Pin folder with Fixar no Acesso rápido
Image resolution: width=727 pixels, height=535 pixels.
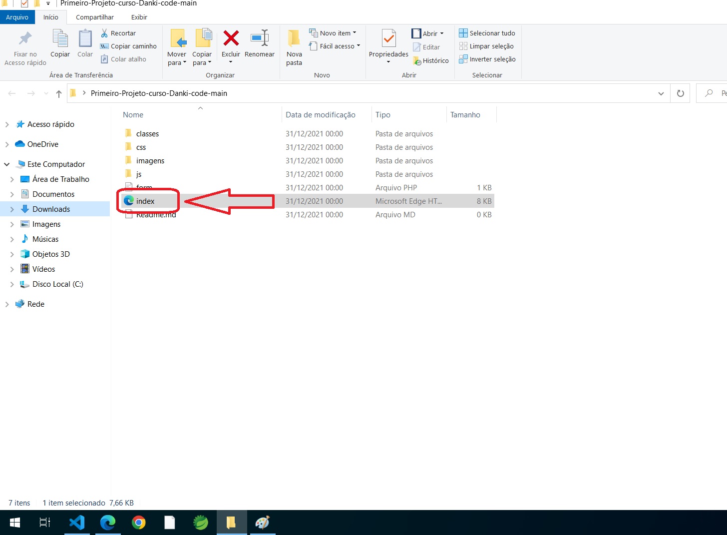(25, 48)
